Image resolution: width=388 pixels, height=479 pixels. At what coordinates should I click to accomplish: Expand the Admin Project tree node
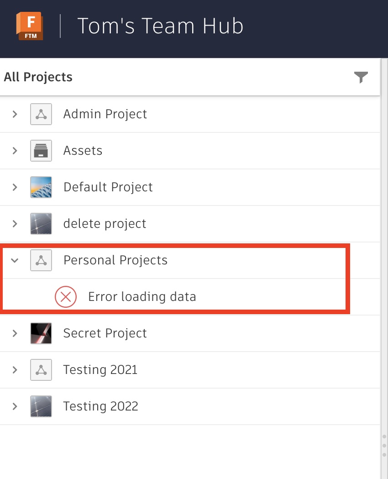tap(15, 114)
